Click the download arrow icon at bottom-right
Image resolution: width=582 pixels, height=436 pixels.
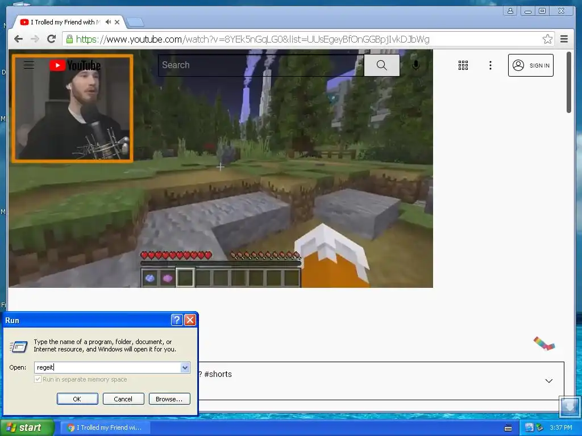569,406
